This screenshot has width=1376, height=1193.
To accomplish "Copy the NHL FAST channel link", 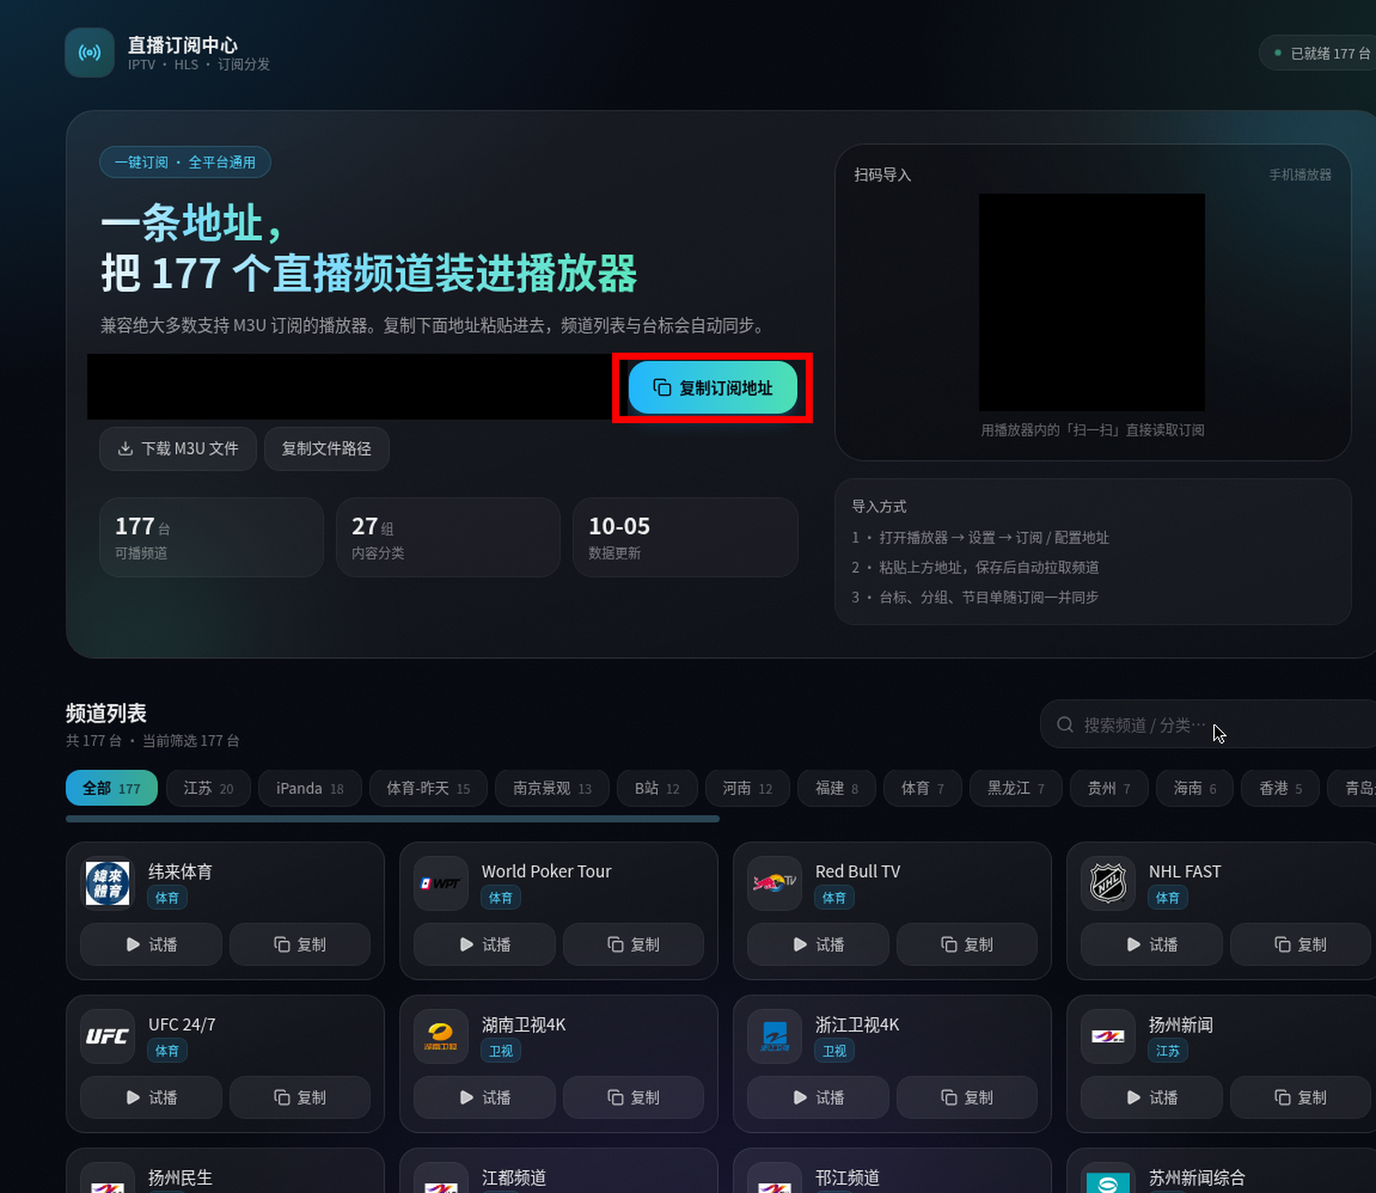I will point(1300,944).
